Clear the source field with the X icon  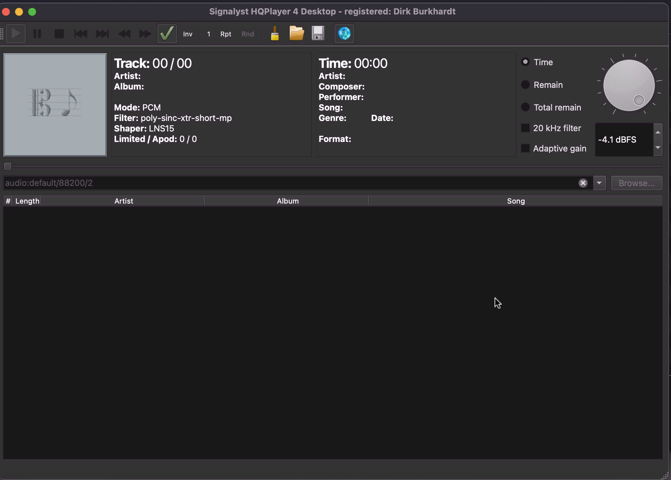[583, 183]
